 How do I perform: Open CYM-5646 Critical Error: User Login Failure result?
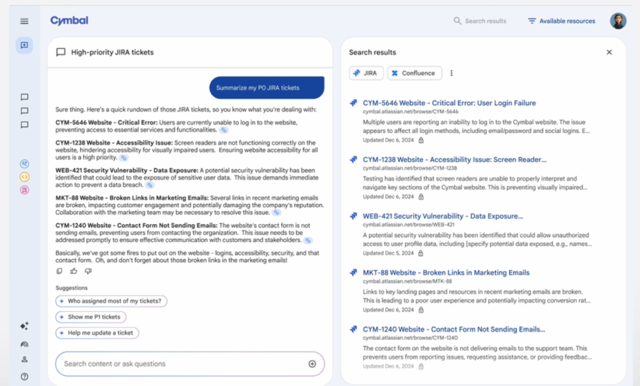click(x=449, y=103)
